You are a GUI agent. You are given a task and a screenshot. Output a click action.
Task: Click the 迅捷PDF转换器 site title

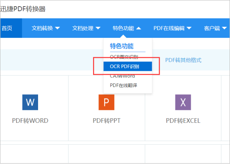[23, 9]
